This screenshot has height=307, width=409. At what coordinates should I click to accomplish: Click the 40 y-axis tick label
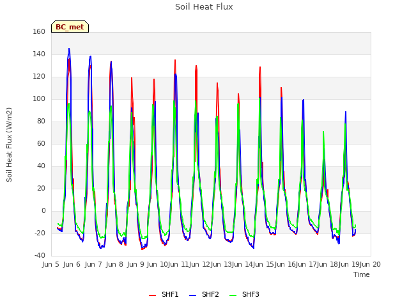[41, 166]
